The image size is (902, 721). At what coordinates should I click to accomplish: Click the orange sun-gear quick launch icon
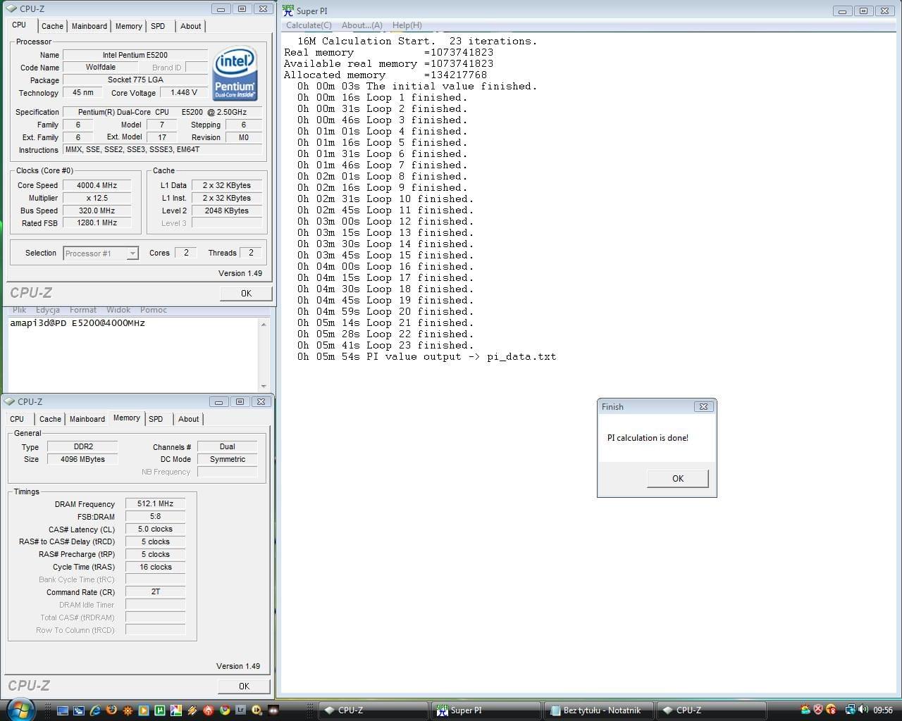128,710
